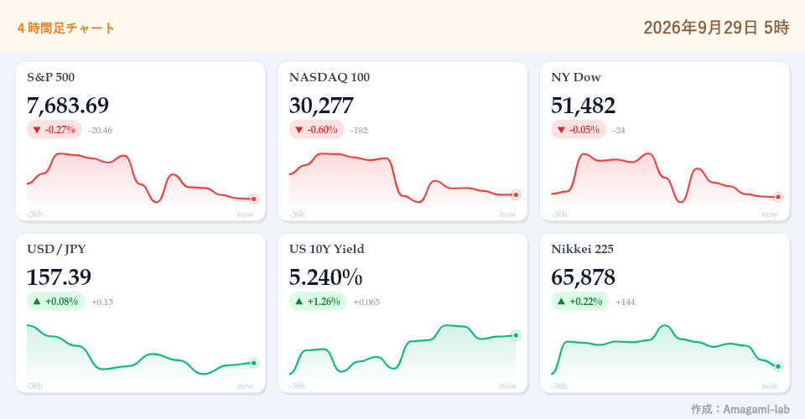The width and height of the screenshot is (805, 419).
Task: Click the -182 point change text
Action: [x=360, y=130]
